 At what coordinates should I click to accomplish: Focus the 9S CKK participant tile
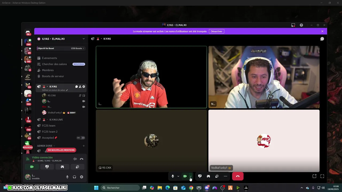point(151,141)
